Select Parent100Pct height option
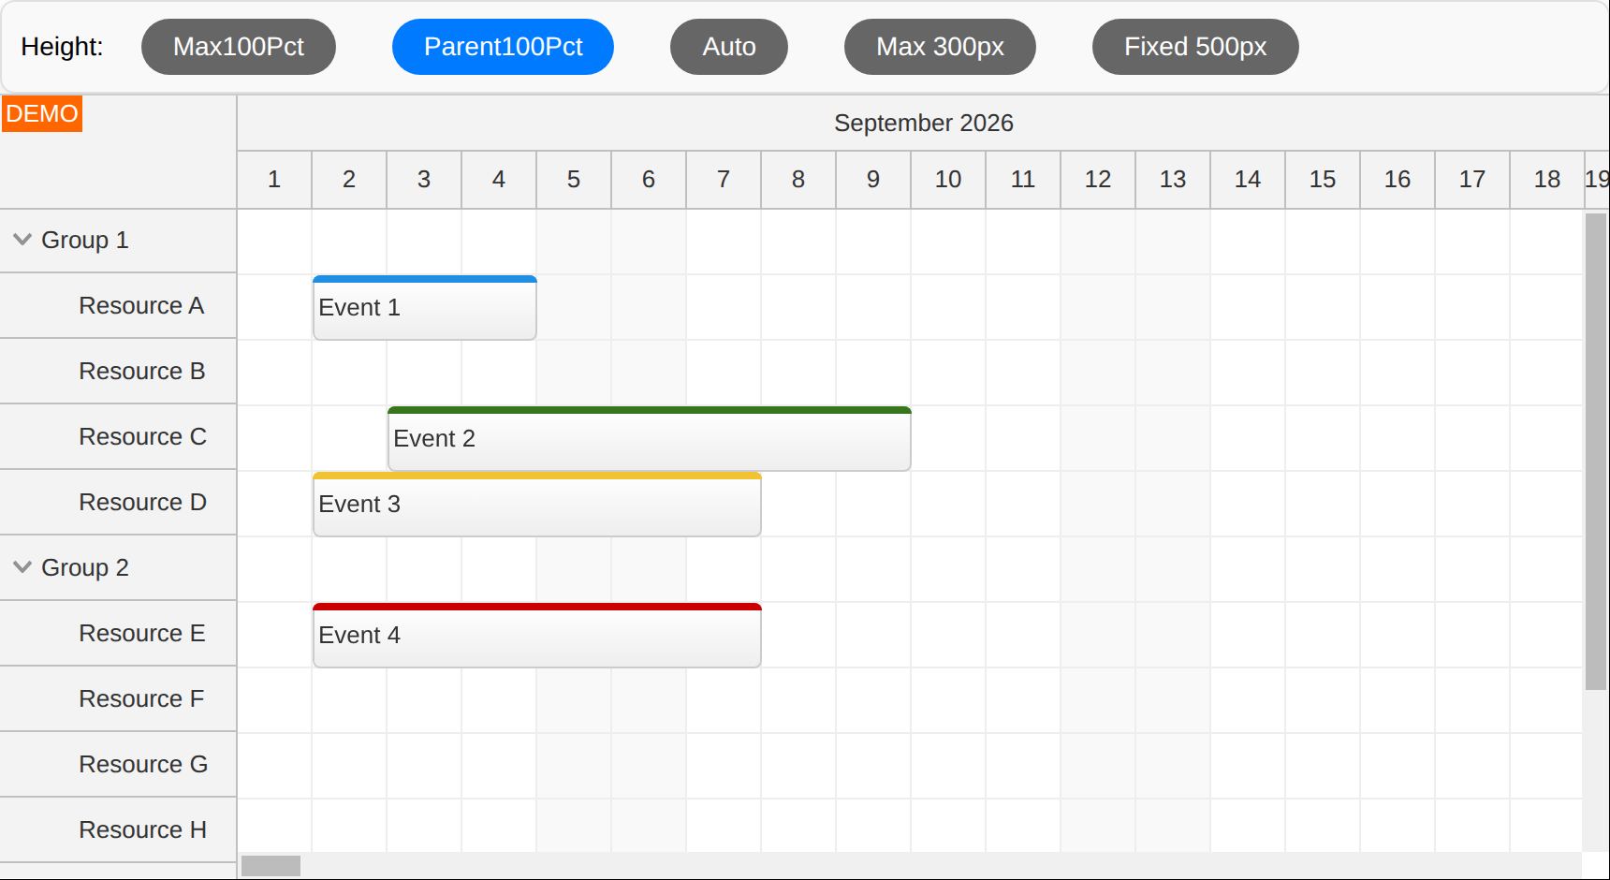The height and width of the screenshot is (880, 1610). coord(503,47)
